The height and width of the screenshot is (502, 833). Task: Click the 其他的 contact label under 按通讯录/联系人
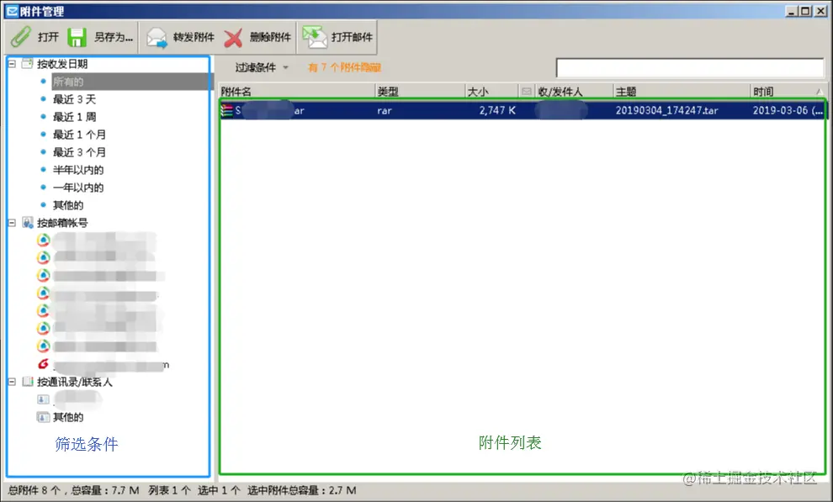[68, 417]
